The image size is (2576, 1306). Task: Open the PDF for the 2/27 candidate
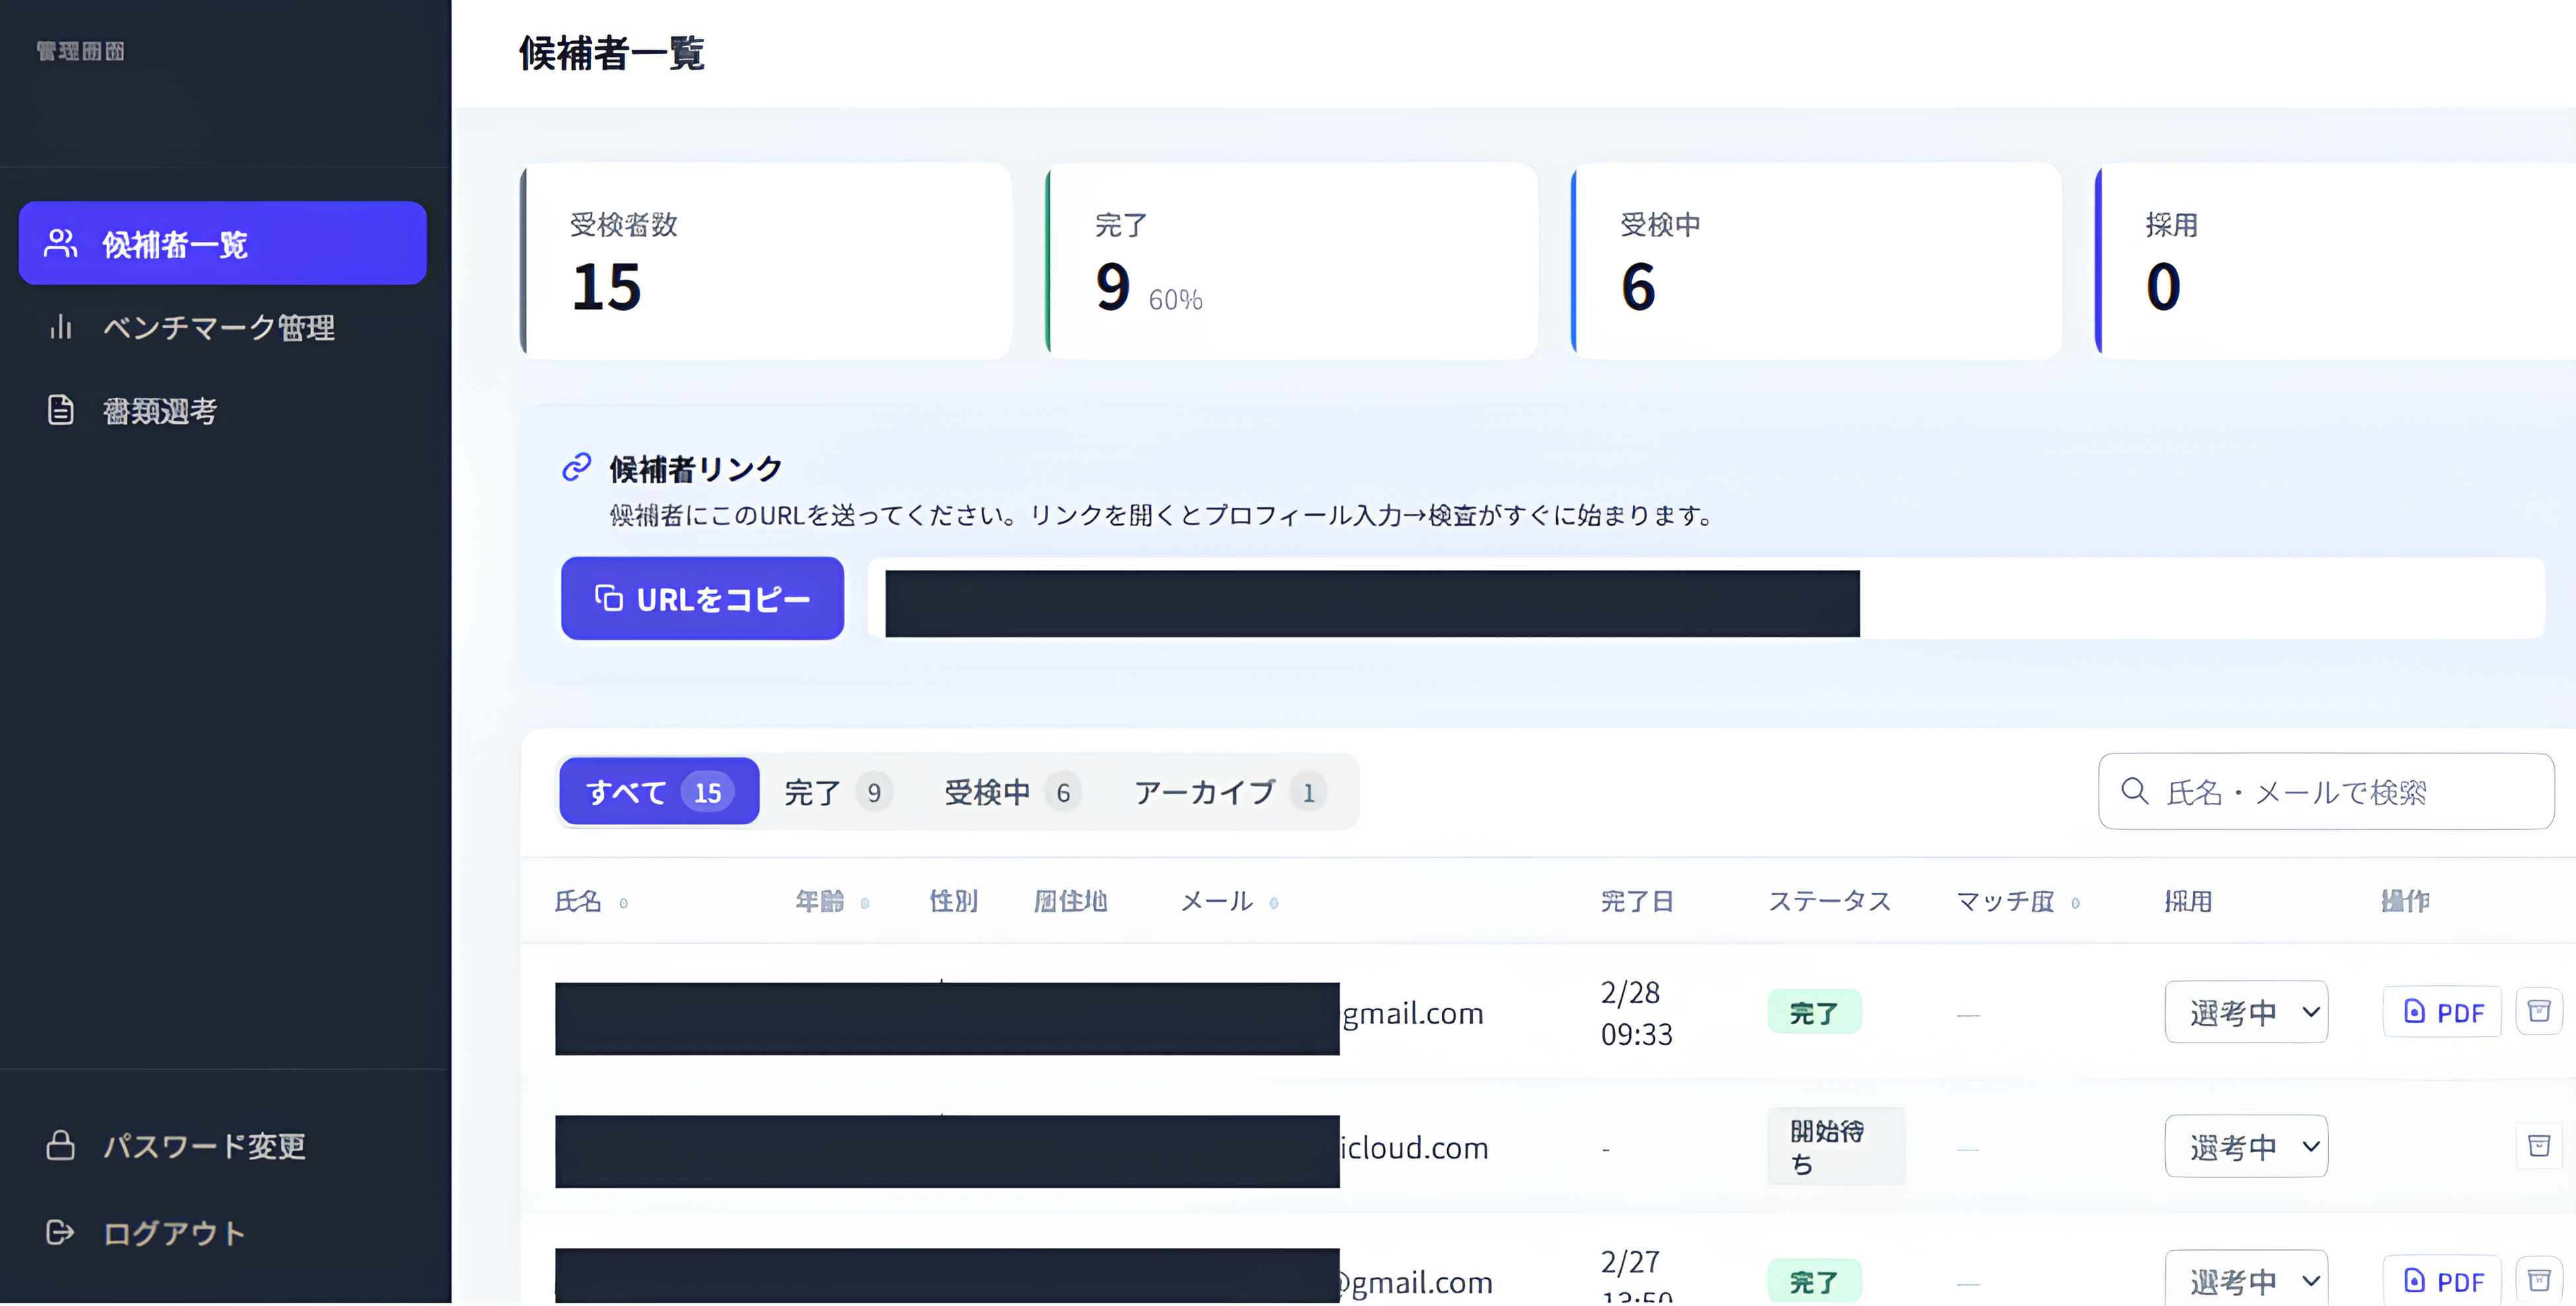click(x=2442, y=1280)
